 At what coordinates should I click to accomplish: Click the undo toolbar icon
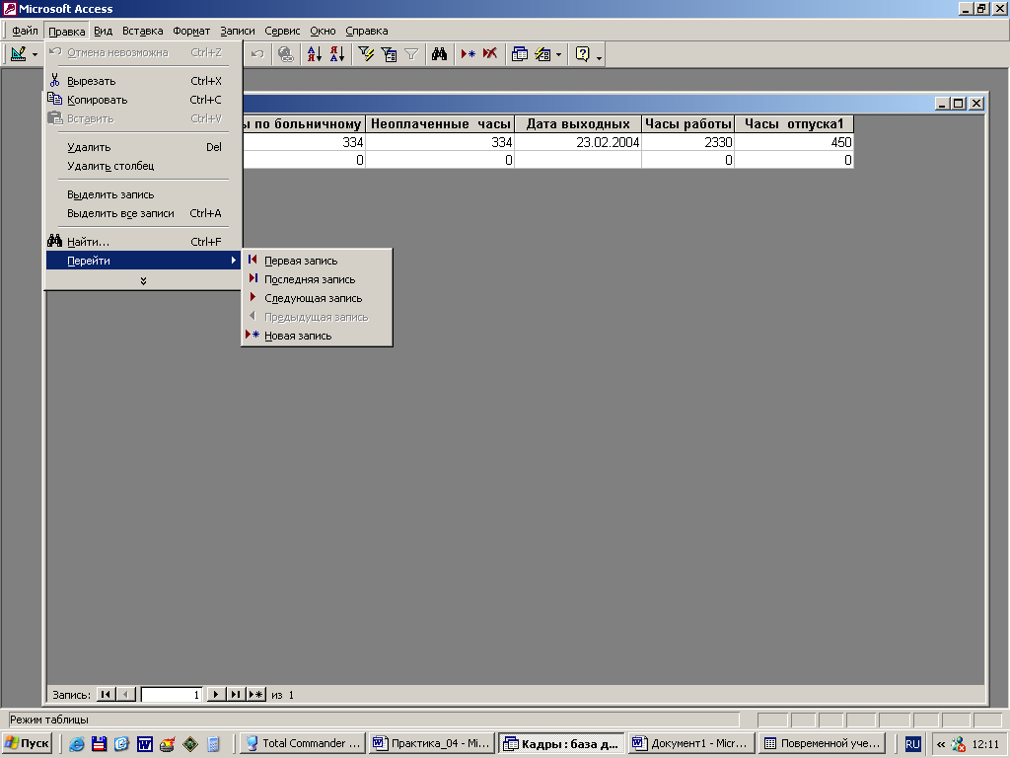(x=257, y=54)
